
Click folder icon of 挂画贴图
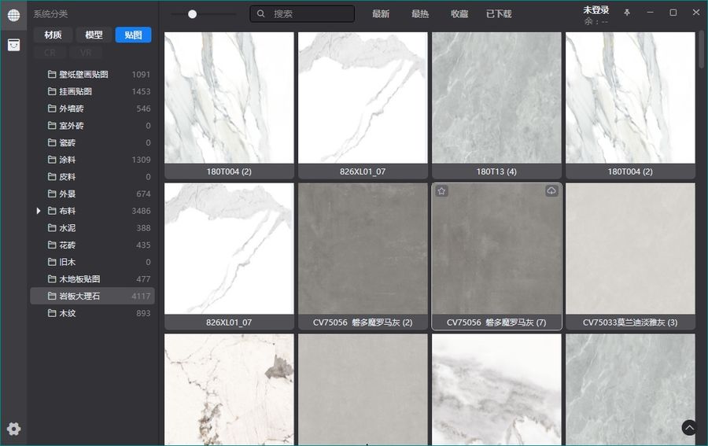[x=52, y=91]
